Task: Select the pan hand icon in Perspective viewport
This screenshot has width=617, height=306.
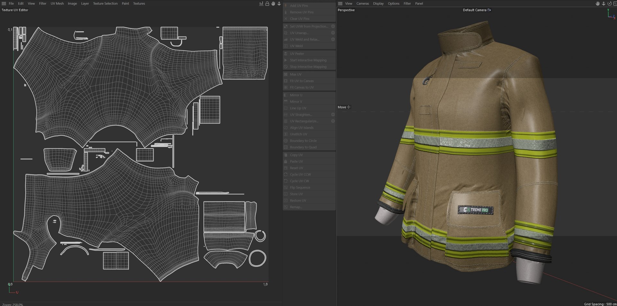Action: 598,4
